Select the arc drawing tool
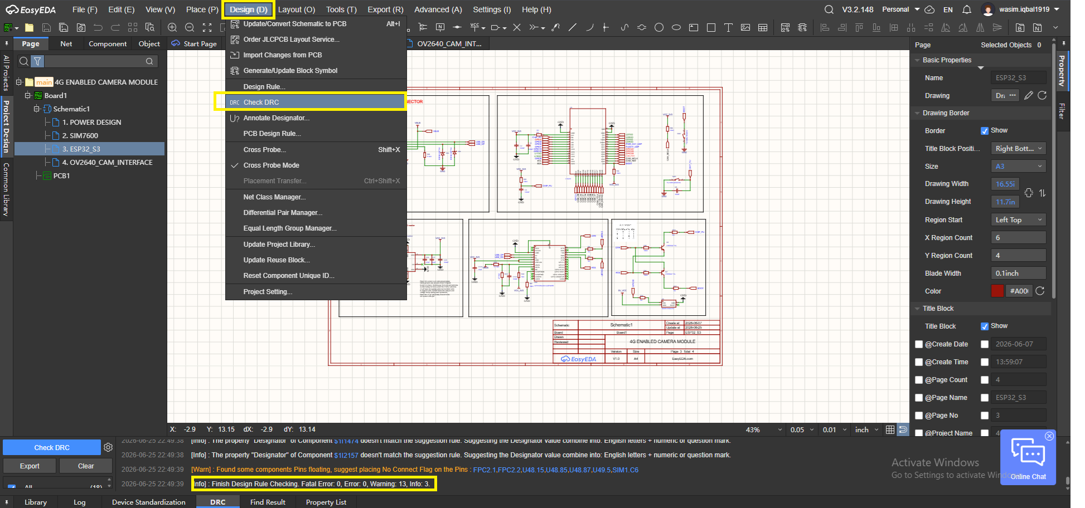Image resolution: width=1085 pixels, height=508 pixels. [x=589, y=27]
